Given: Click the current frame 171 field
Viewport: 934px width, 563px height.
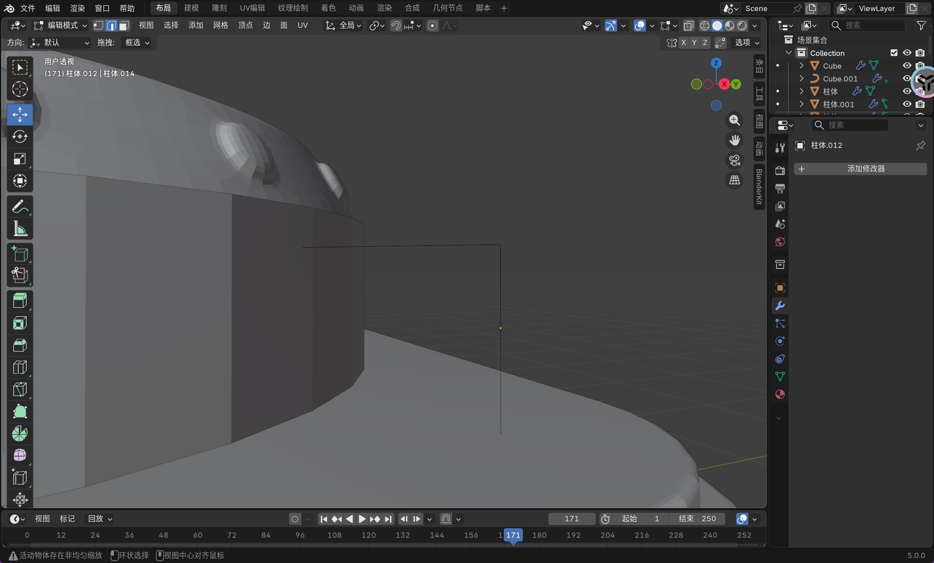Looking at the screenshot, I should (x=571, y=519).
